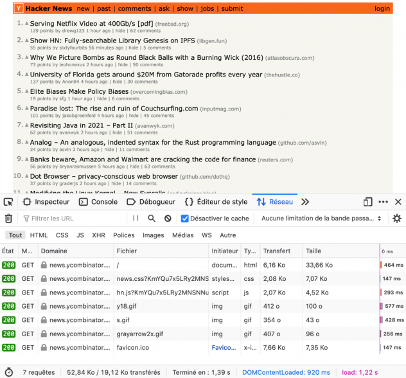The width and height of the screenshot is (406, 378).
Task: Activate the element picker tool
Action: (x=8, y=202)
